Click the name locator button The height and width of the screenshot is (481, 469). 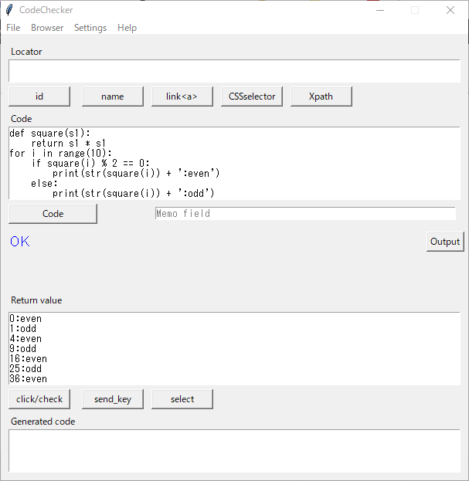click(x=113, y=97)
